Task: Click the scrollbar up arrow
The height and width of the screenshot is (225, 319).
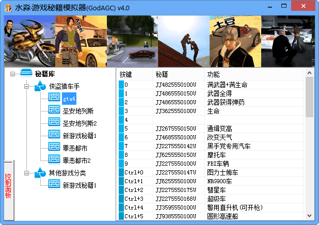Action: pos(309,73)
